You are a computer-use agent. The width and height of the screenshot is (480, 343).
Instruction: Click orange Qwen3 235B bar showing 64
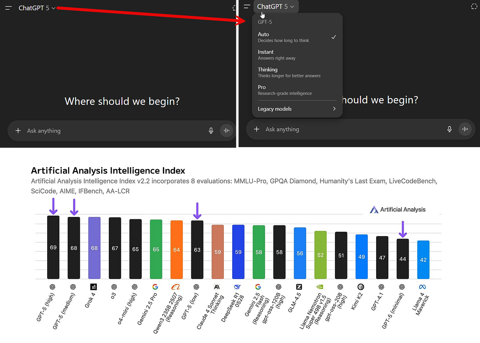pyautogui.click(x=177, y=250)
